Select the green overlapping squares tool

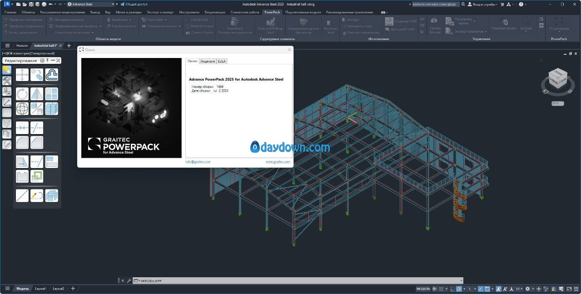[x=37, y=176]
